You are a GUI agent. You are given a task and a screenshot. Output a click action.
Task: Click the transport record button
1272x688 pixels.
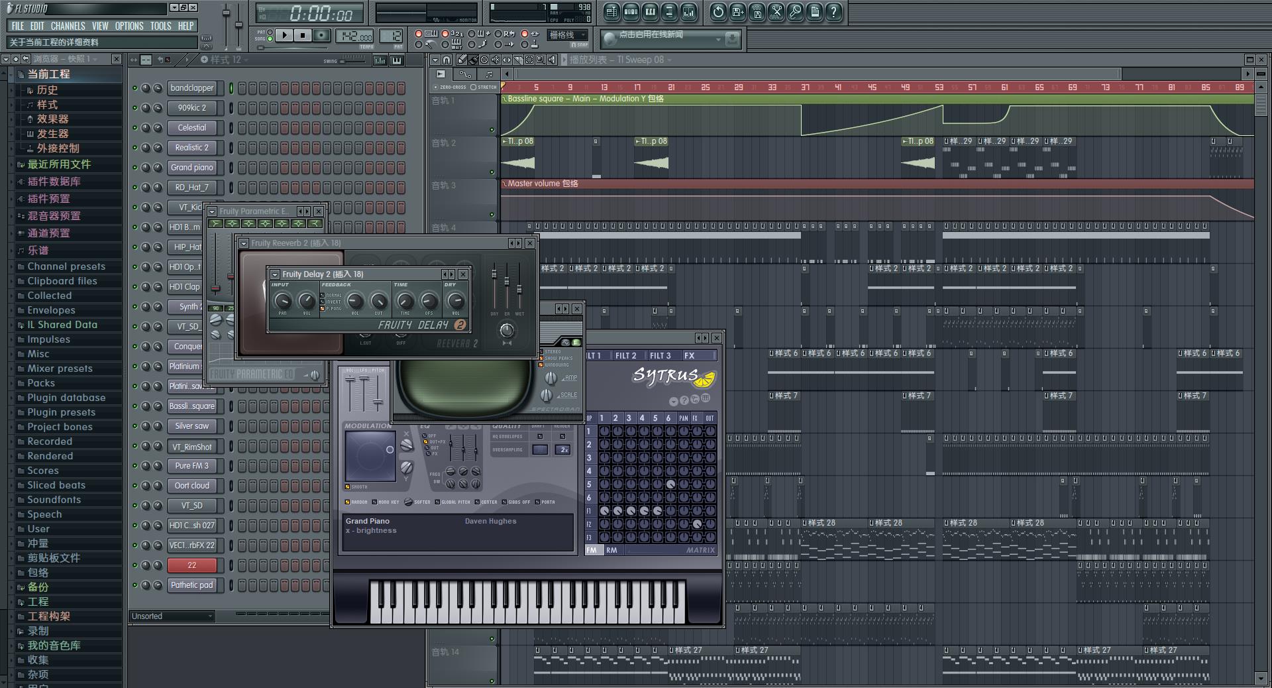click(x=321, y=35)
